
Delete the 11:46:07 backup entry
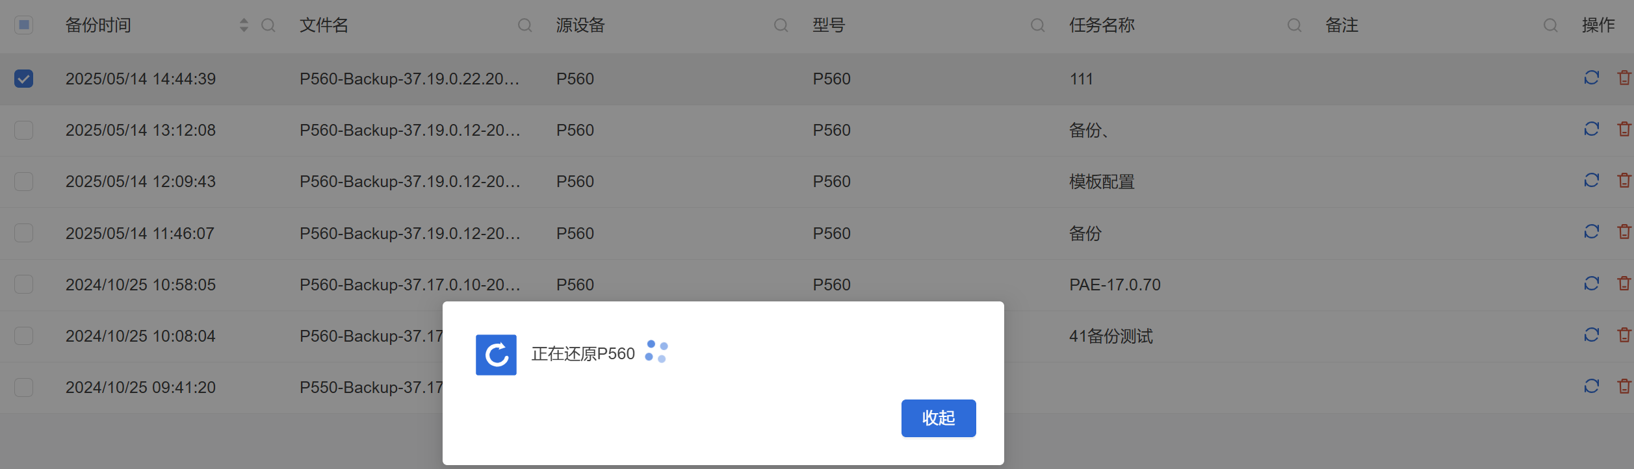click(1624, 232)
